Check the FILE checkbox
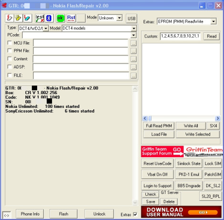The height and width of the screenshot is (220, 224). [10, 75]
